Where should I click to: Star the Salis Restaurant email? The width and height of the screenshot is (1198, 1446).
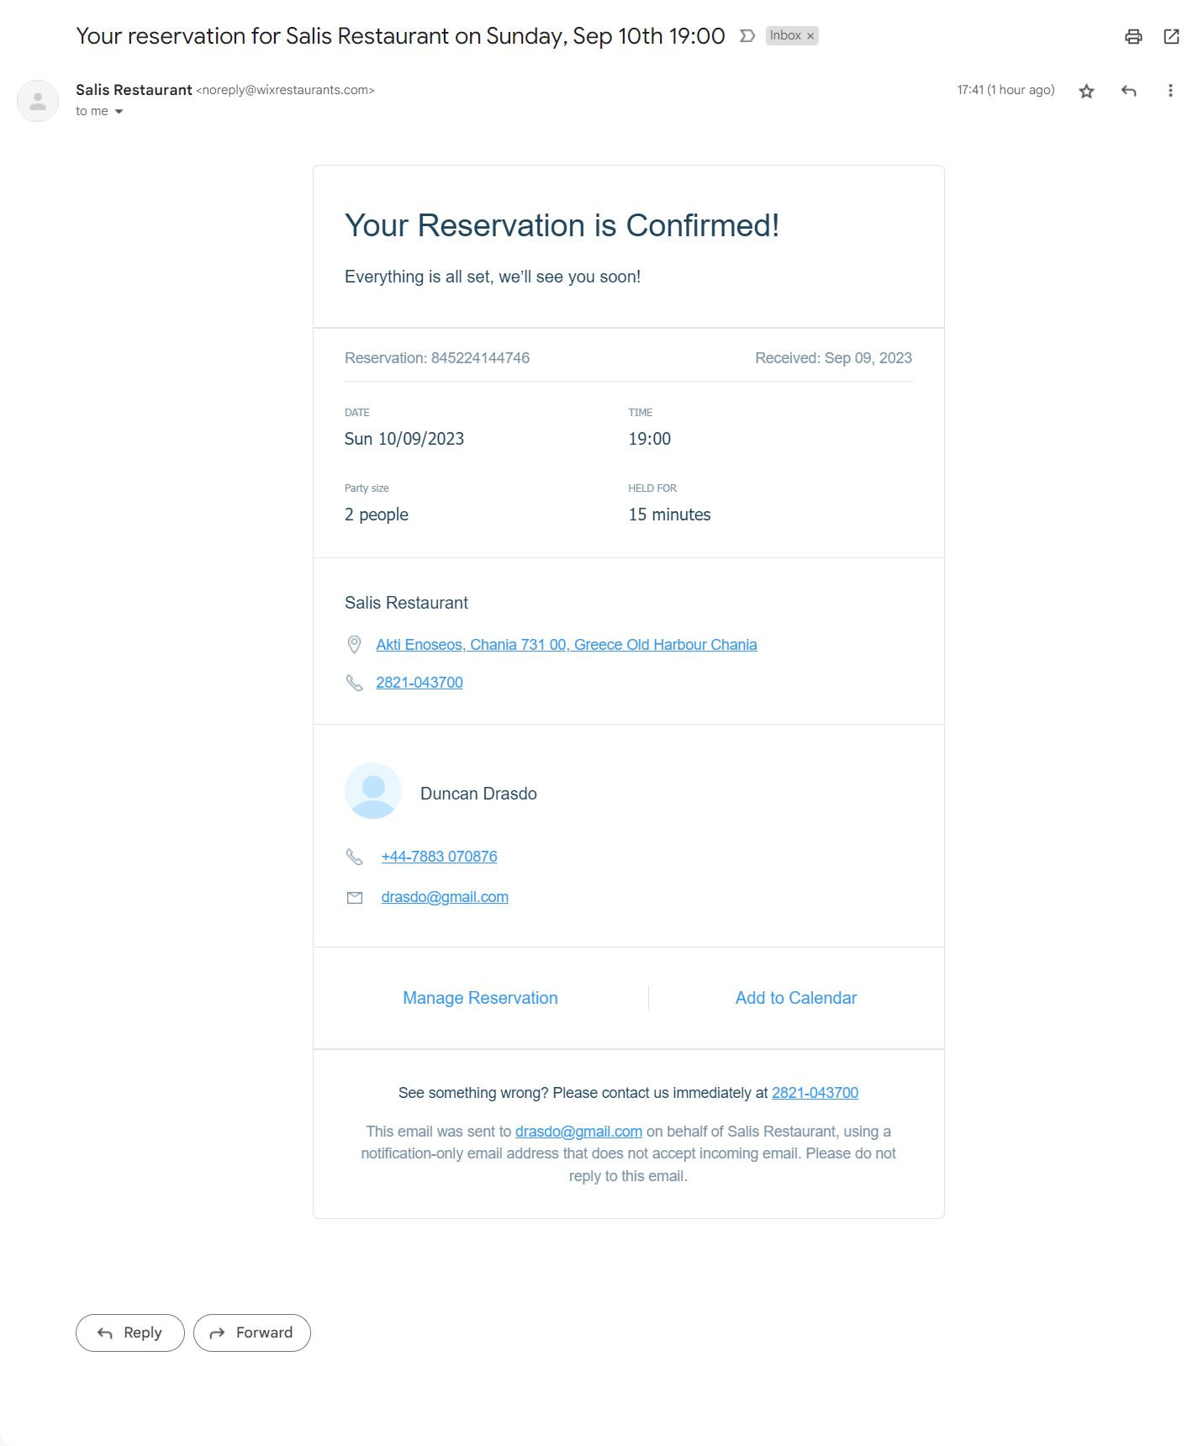(x=1086, y=91)
